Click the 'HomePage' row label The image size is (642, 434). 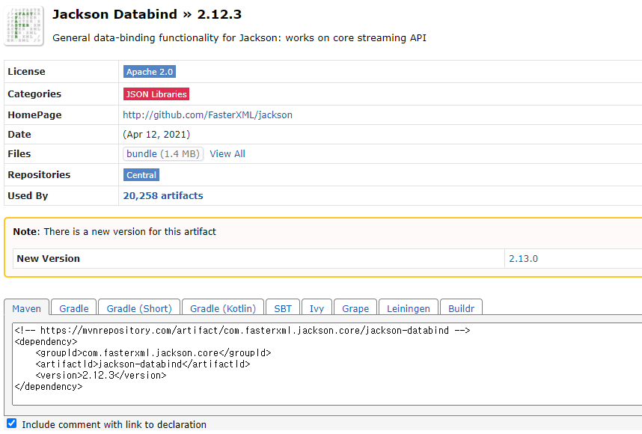(x=34, y=115)
